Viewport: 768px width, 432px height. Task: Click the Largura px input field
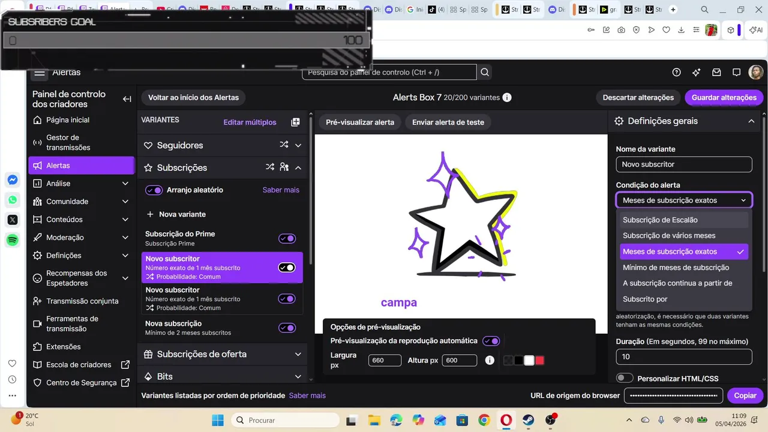tap(385, 360)
